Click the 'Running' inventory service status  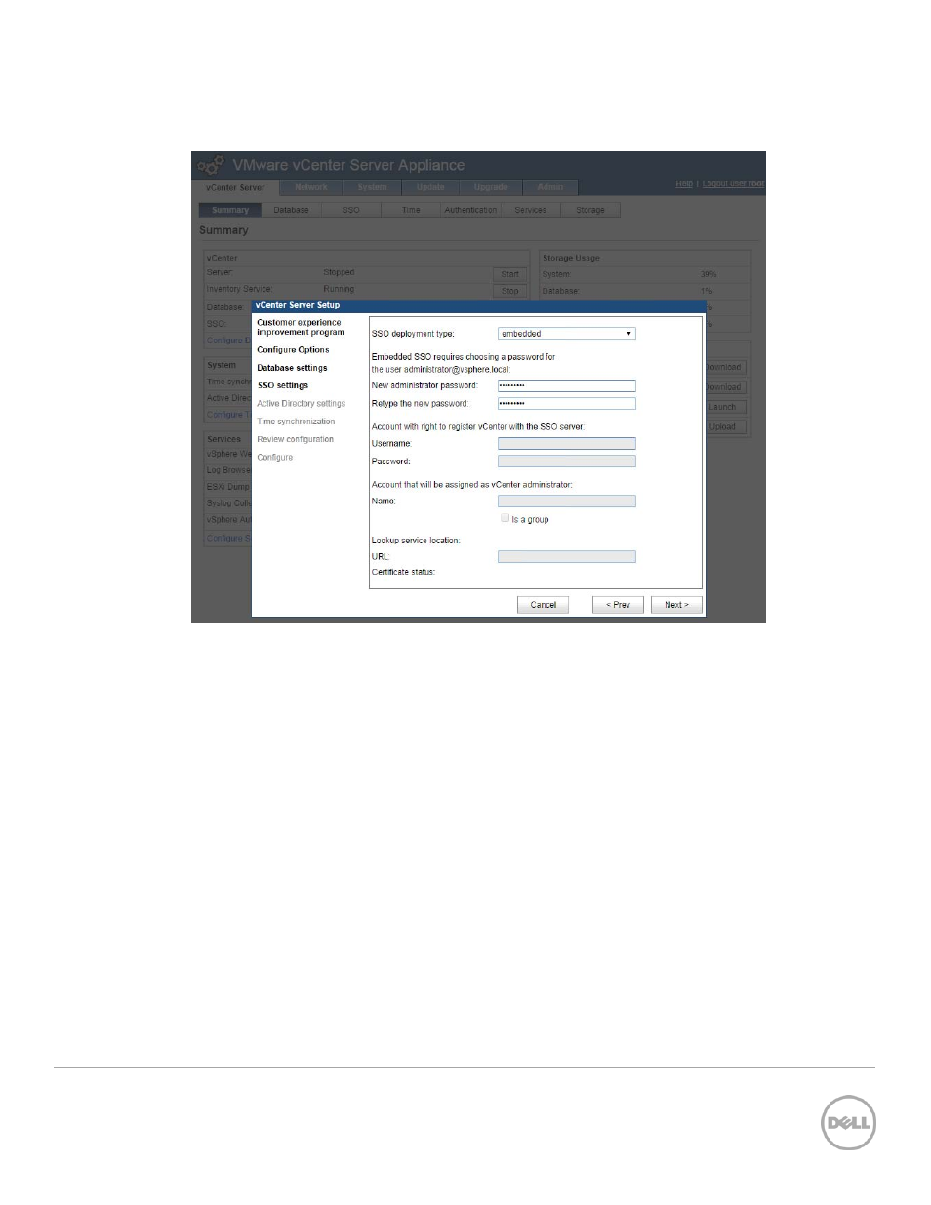pyautogui.click(x=339, y=289)
